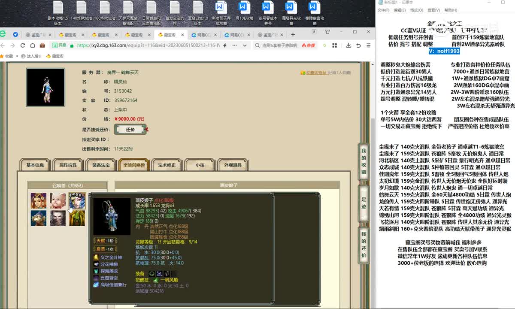Click the briefcase icon beside home button
The width and height of the screenshot is (515, 309).
[x=42, y=45]
